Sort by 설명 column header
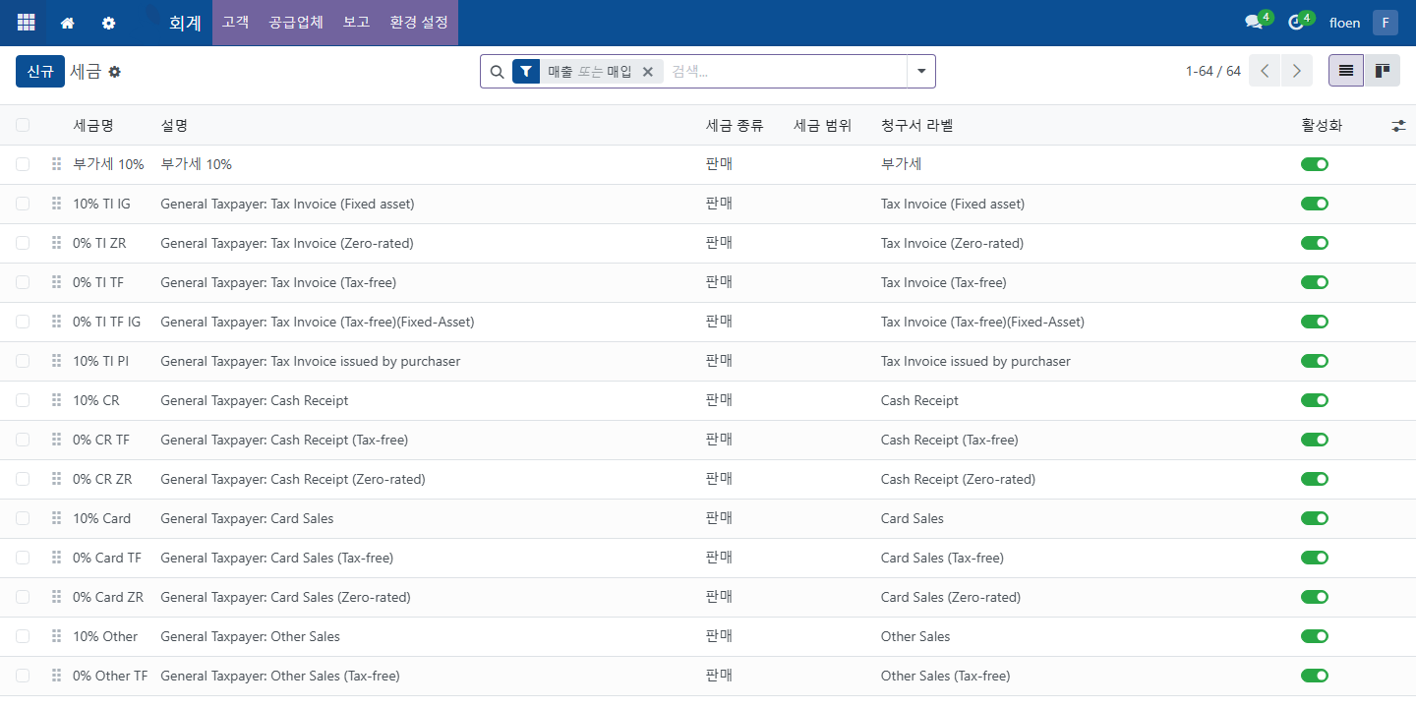The width and height of the screenshot is (1416, 708). [x=174, y=126]
